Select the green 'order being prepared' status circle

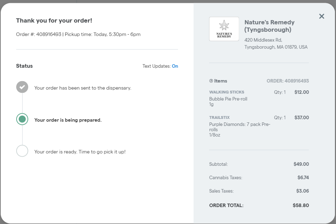(22, 119)
